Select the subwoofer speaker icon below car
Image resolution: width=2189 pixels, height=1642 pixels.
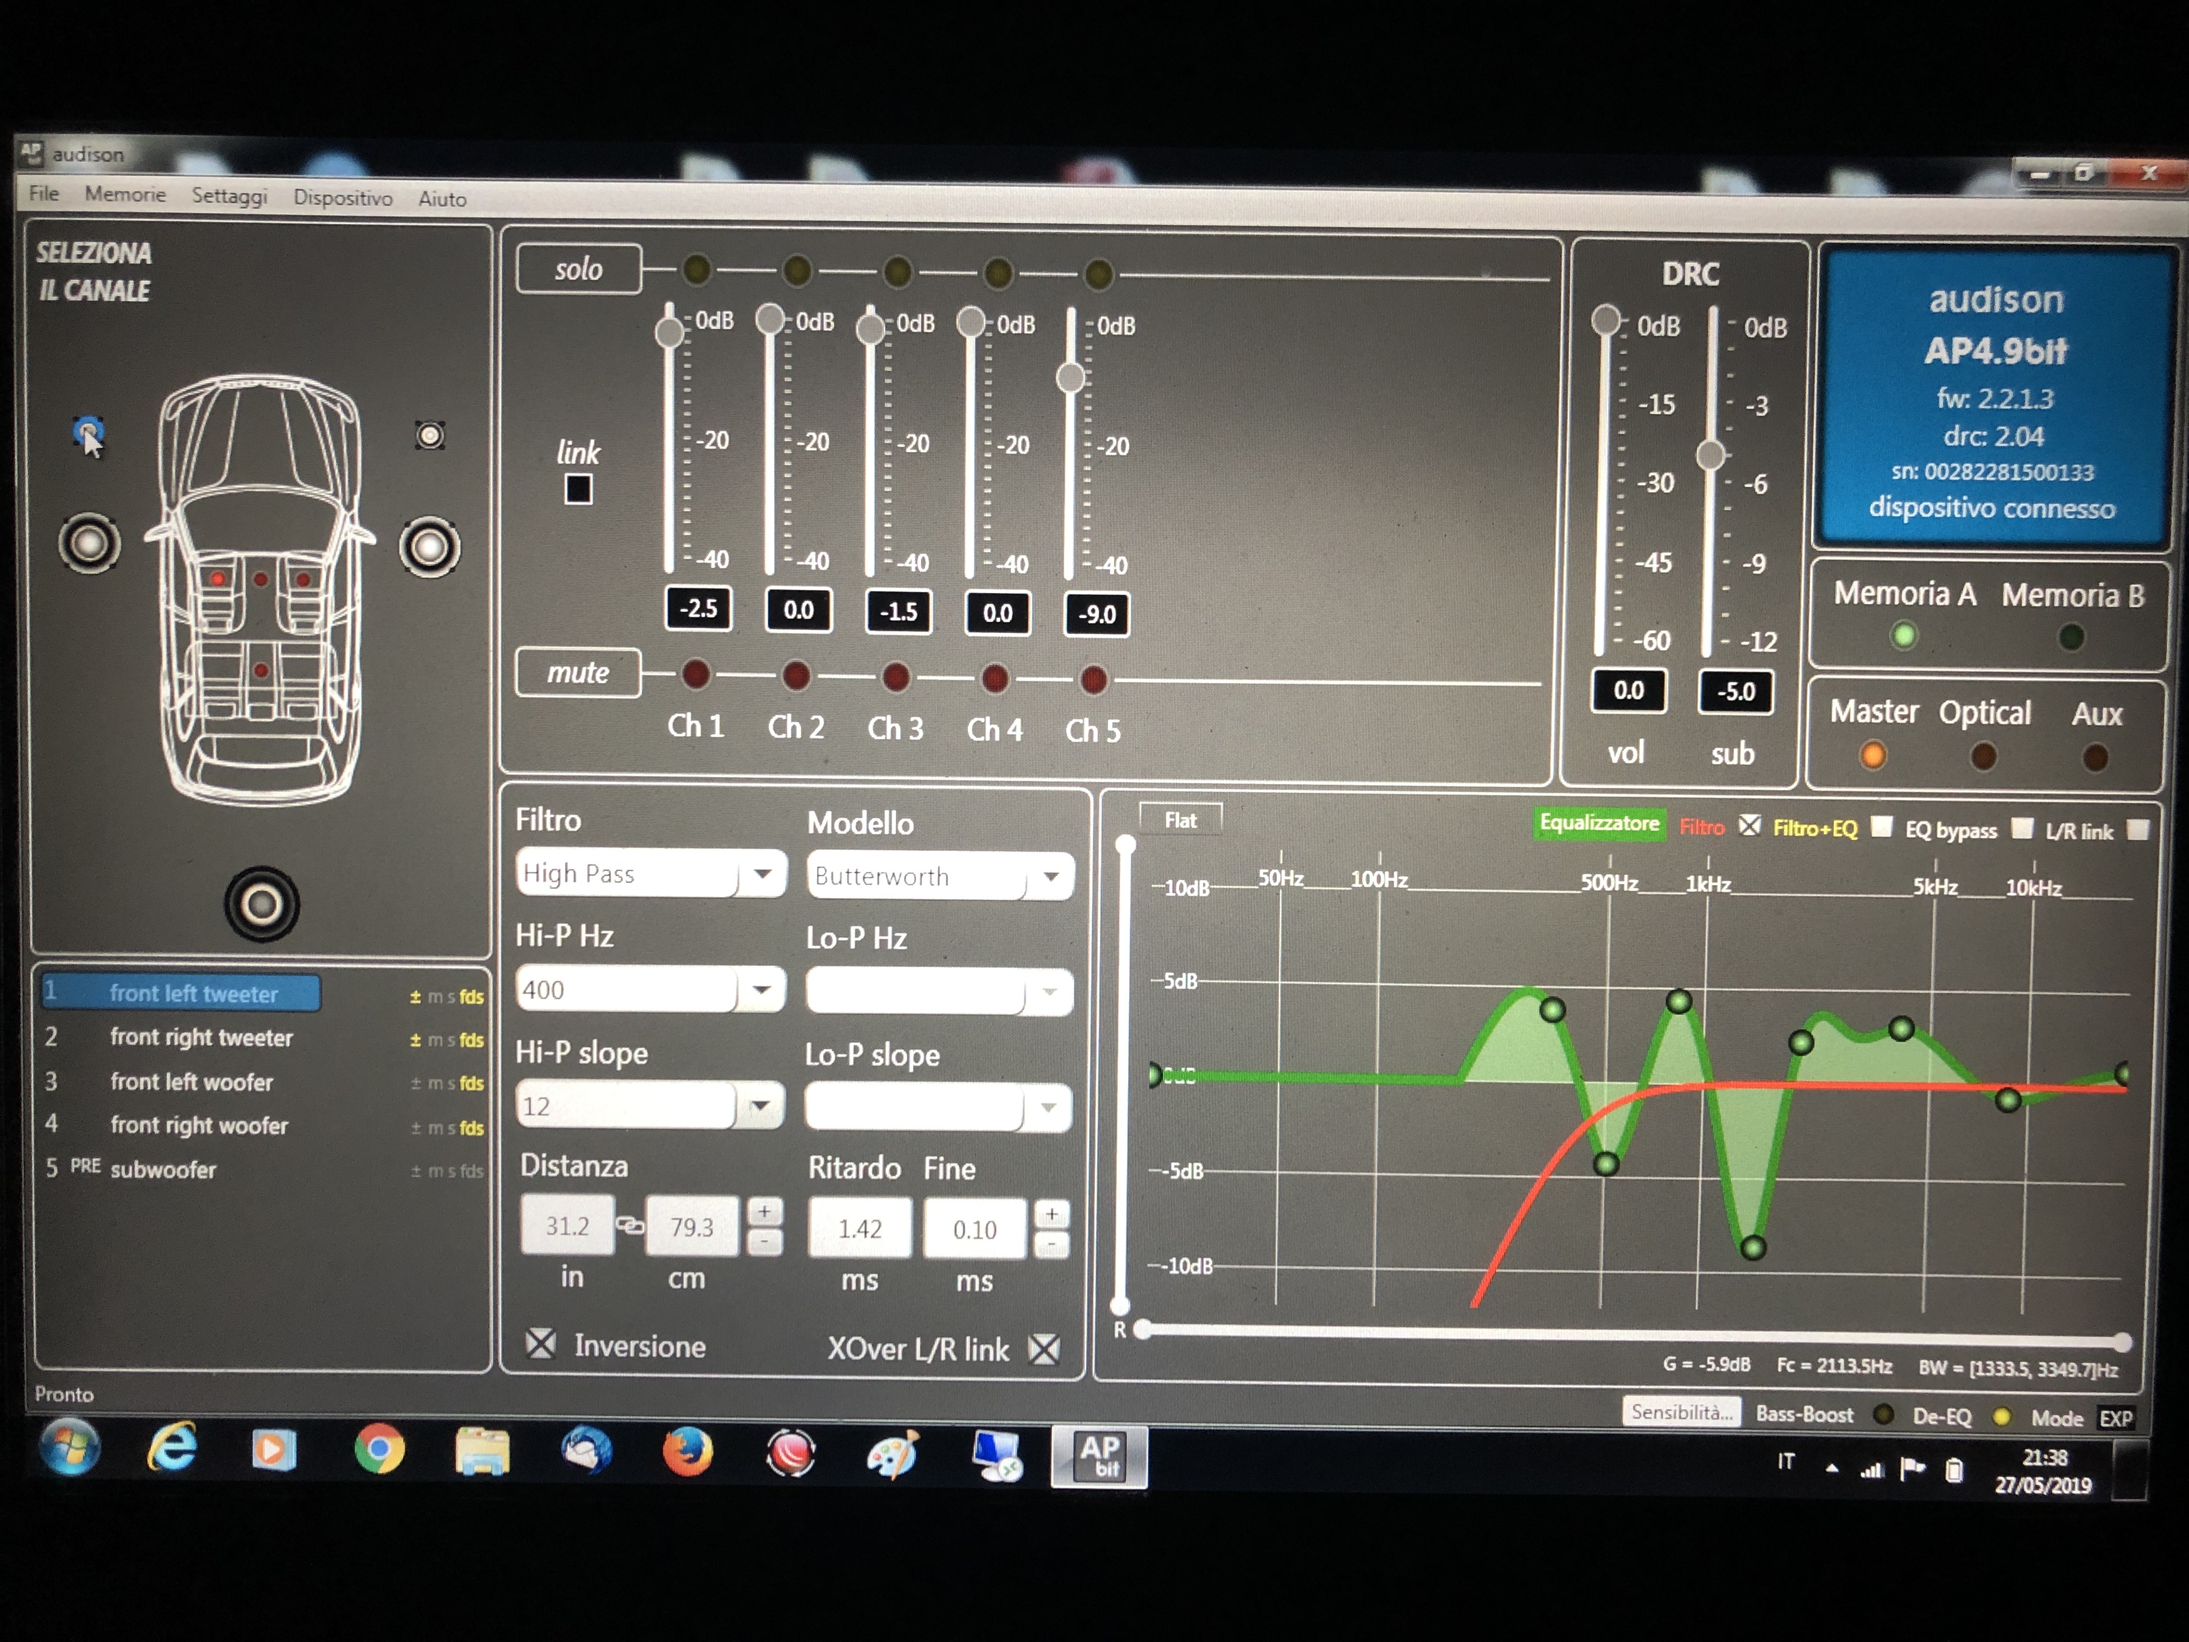[261, 902]
